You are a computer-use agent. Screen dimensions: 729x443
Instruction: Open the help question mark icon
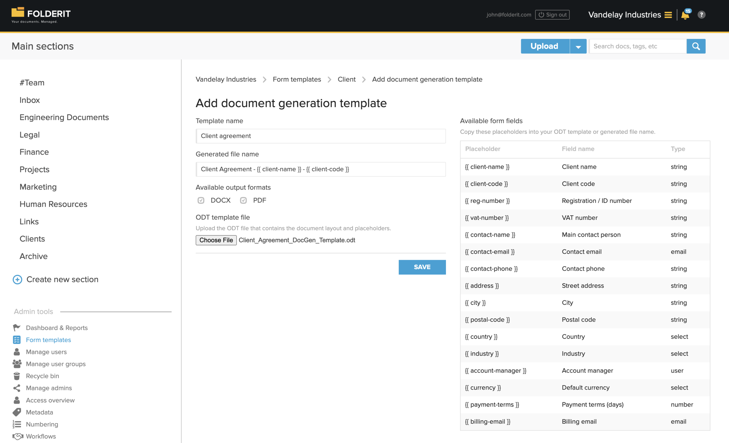pos(701,15)
